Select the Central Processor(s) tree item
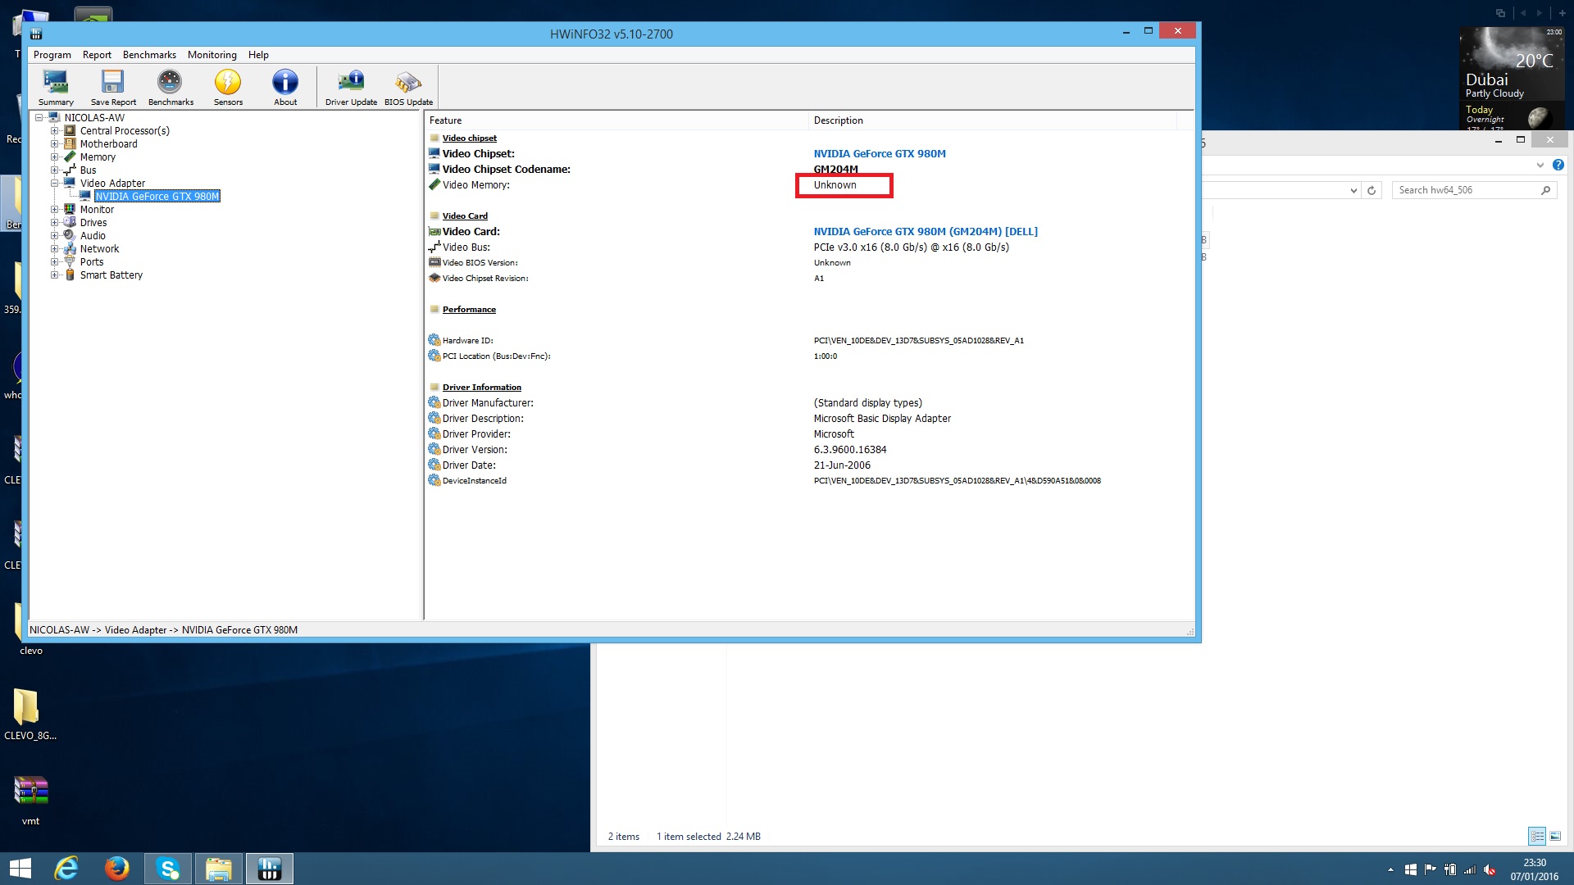Screen dimensions: 1574x885 click(125, 130)
